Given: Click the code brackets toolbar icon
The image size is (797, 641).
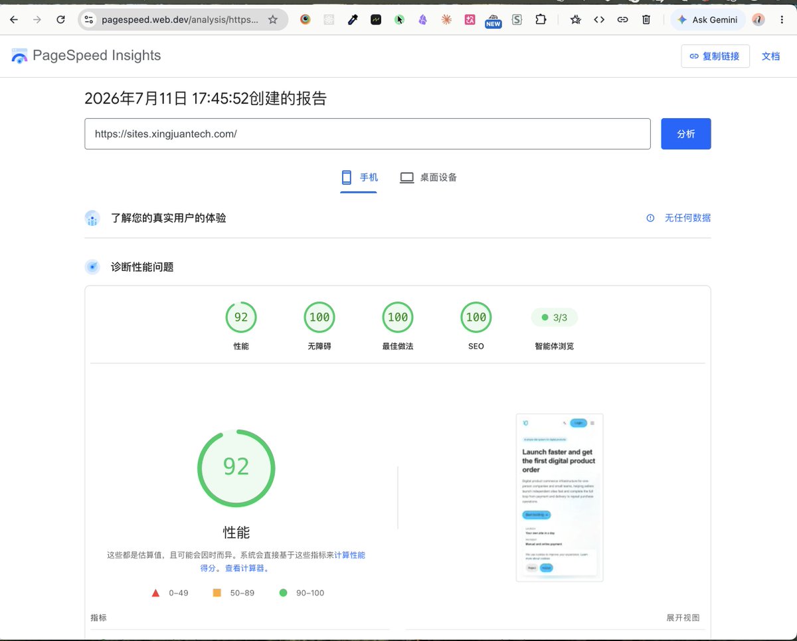Looking at the screenshot, I should [599, 20].
